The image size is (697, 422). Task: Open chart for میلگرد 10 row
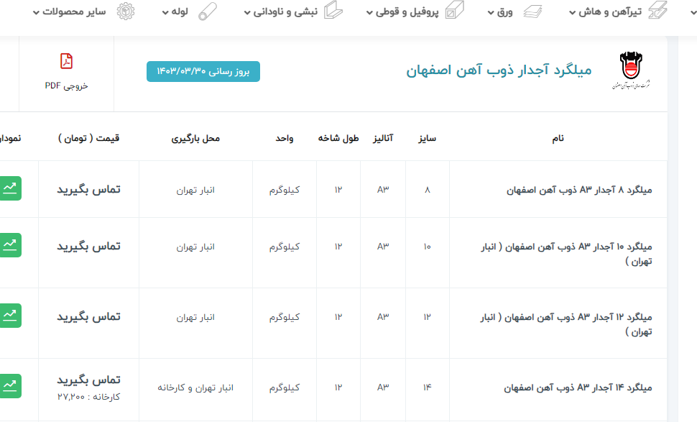tap(10, 245)
